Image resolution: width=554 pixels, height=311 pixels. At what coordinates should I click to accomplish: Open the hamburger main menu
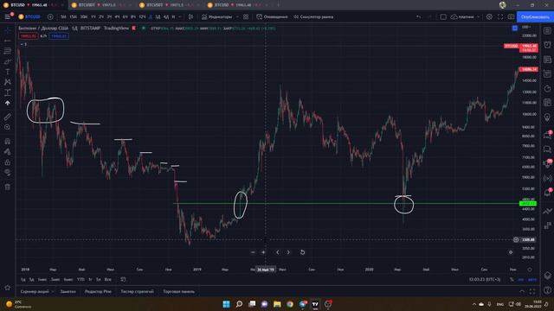[8, 16]
